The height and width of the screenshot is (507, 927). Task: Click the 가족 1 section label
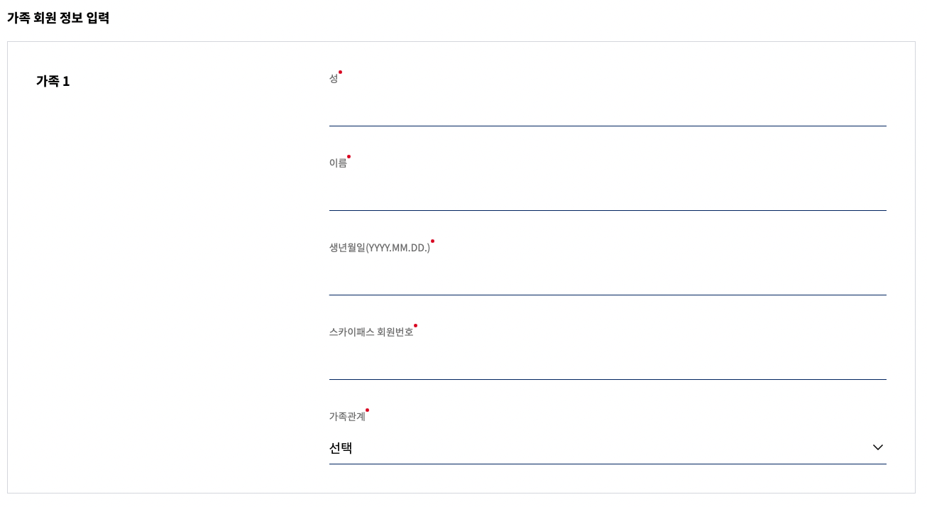[x=51, y=81]
